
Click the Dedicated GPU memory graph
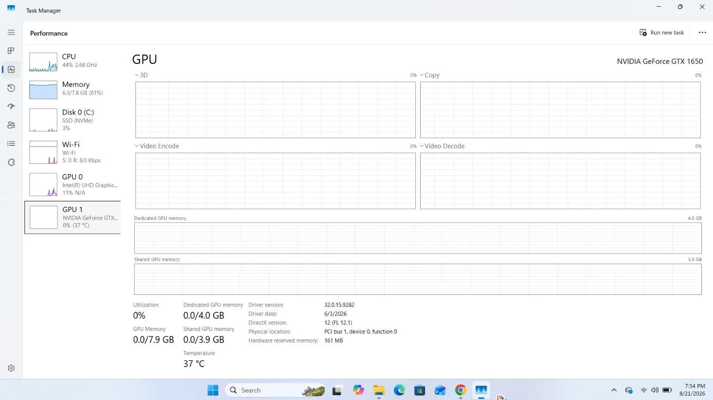pos(418,238)
